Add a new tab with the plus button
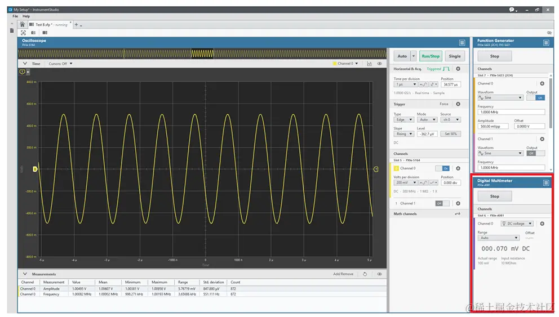559x317 pixels. pos(76,25)
